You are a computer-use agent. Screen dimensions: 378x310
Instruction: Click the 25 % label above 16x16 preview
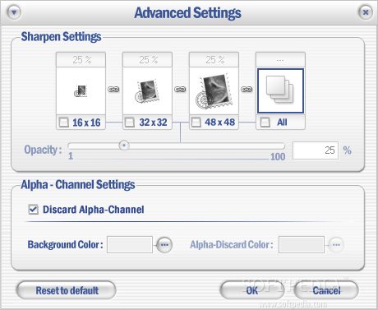[x=82, y=59]
